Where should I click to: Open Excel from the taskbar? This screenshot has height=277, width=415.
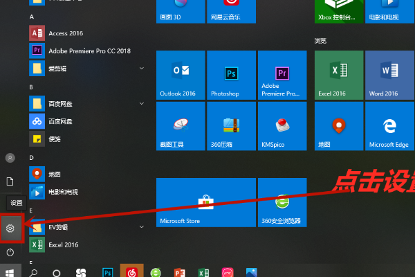[x=203, y=272]
